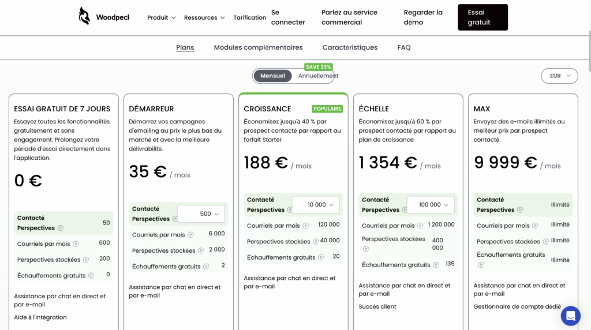Click info icon beside Courriels par mois in Démarreur
591x330 pixels.
[192, 235]
